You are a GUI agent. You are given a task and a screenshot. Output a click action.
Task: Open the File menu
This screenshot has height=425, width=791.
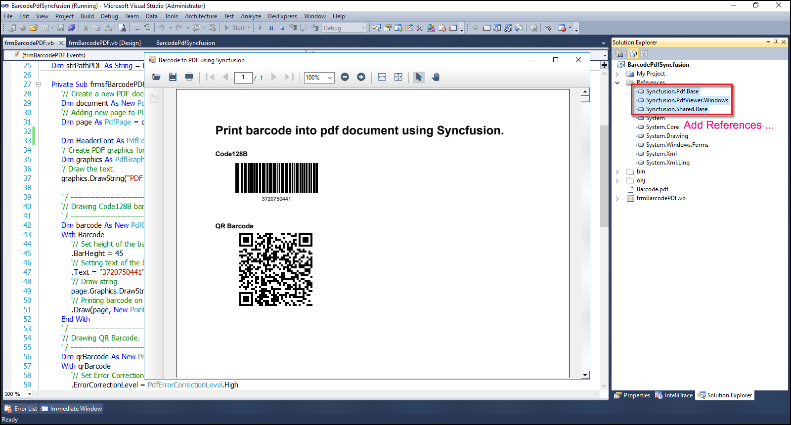coord(8,16)
